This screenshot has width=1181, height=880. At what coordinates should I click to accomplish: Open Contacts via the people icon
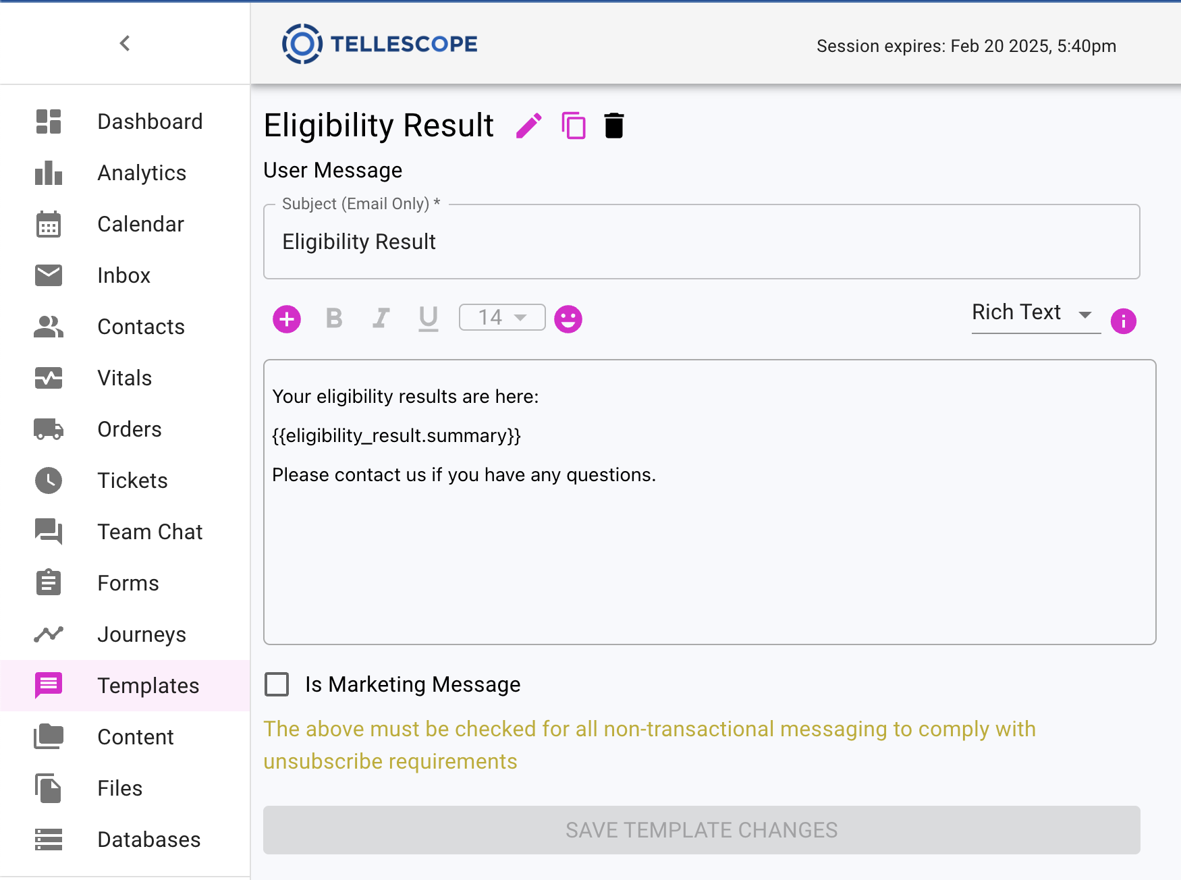49,327
